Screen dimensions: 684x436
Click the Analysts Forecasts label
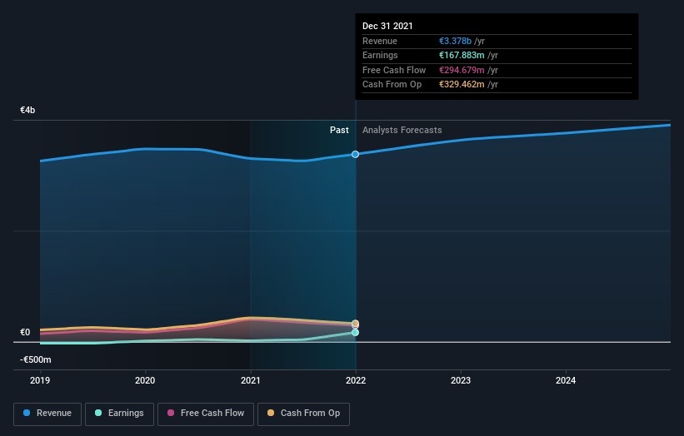pyautogui.click(x=402, y=131)
